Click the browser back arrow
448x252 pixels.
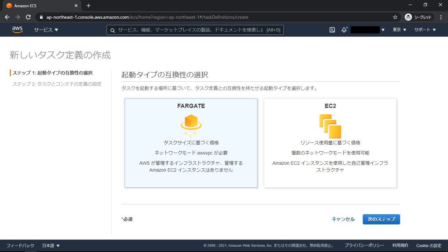pos(7,17)
